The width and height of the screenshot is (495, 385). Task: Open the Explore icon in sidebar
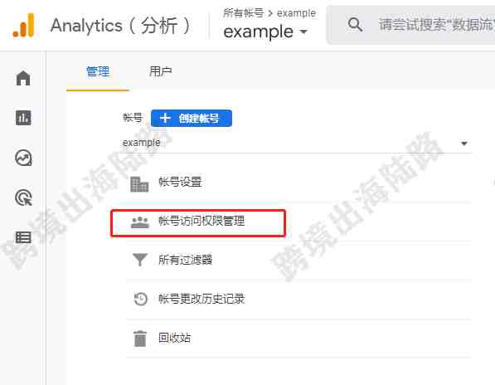[x=23, y=158]
